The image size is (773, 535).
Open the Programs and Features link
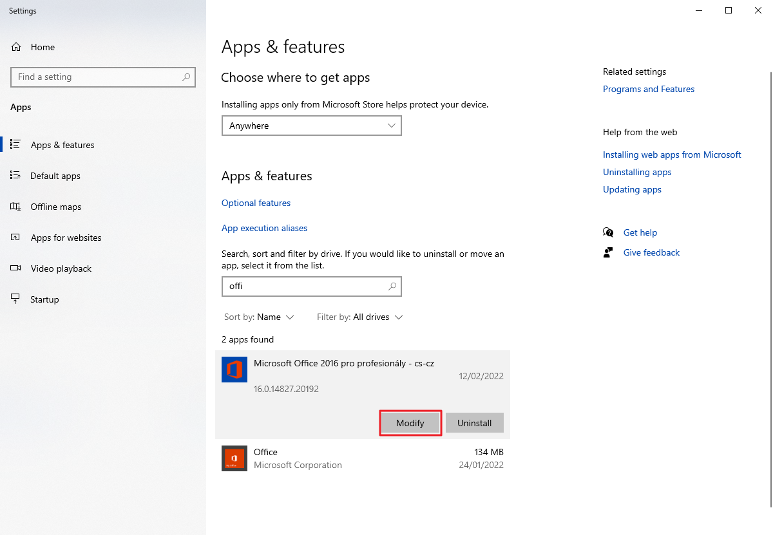click(648, 89)
